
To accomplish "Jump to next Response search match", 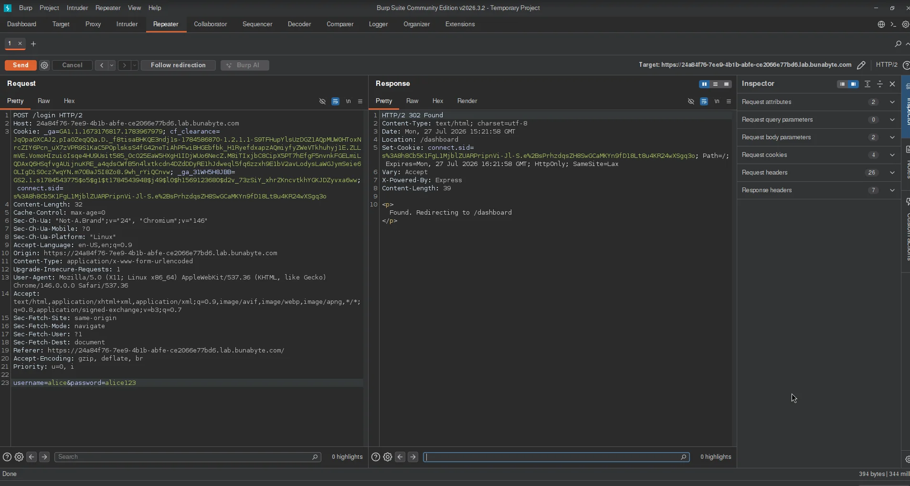I will 413,457.
